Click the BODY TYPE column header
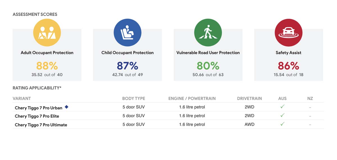 (134, 99)
